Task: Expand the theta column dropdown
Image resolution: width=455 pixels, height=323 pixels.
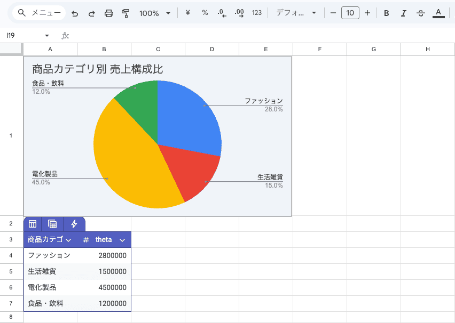Action: tap(122, 240)
